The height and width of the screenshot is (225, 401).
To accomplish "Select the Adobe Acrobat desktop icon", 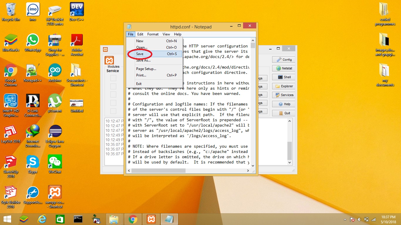I will point(77,45).
